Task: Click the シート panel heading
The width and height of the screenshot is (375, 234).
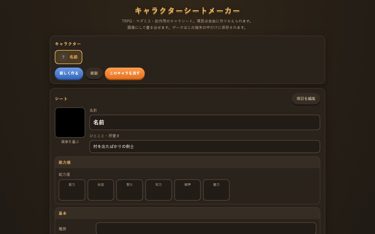Action: click(61, 99)
